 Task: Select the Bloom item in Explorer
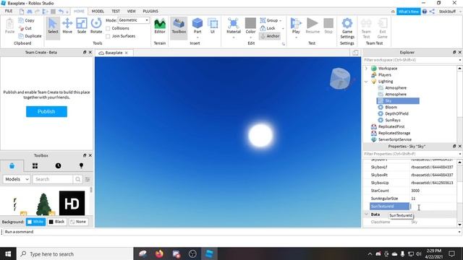point(391,108)
